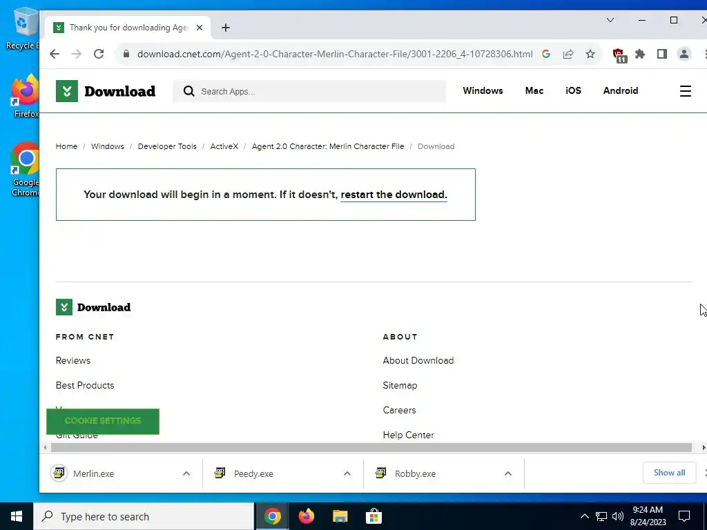Open the ActiveX breadcrumb link
This screenshot has height=530, width=707.
pos(224,146)
